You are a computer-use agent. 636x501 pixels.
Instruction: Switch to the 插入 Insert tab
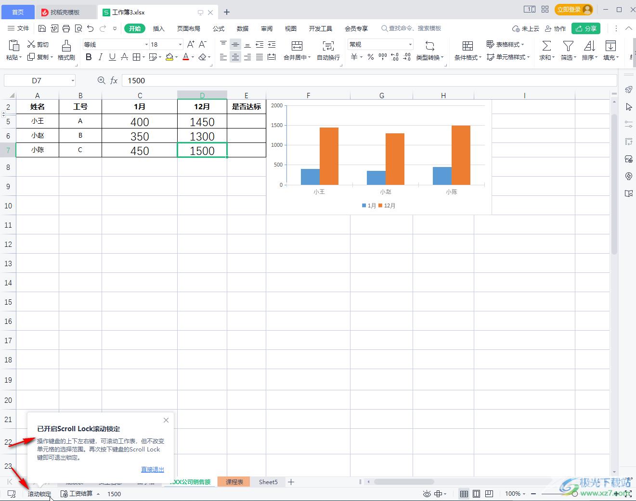(159, 28)
